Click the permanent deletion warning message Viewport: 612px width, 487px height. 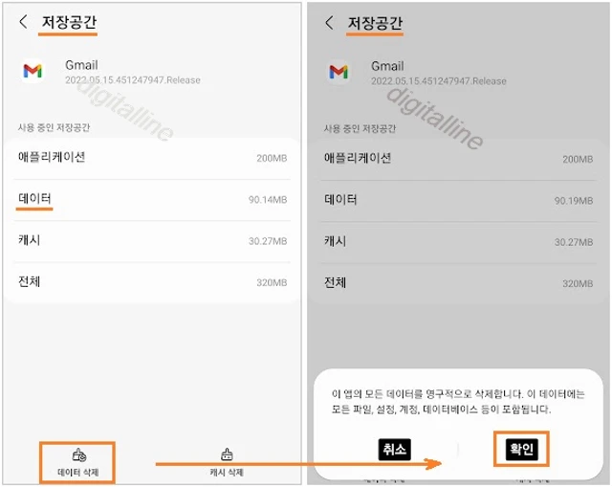pos(458,402)
